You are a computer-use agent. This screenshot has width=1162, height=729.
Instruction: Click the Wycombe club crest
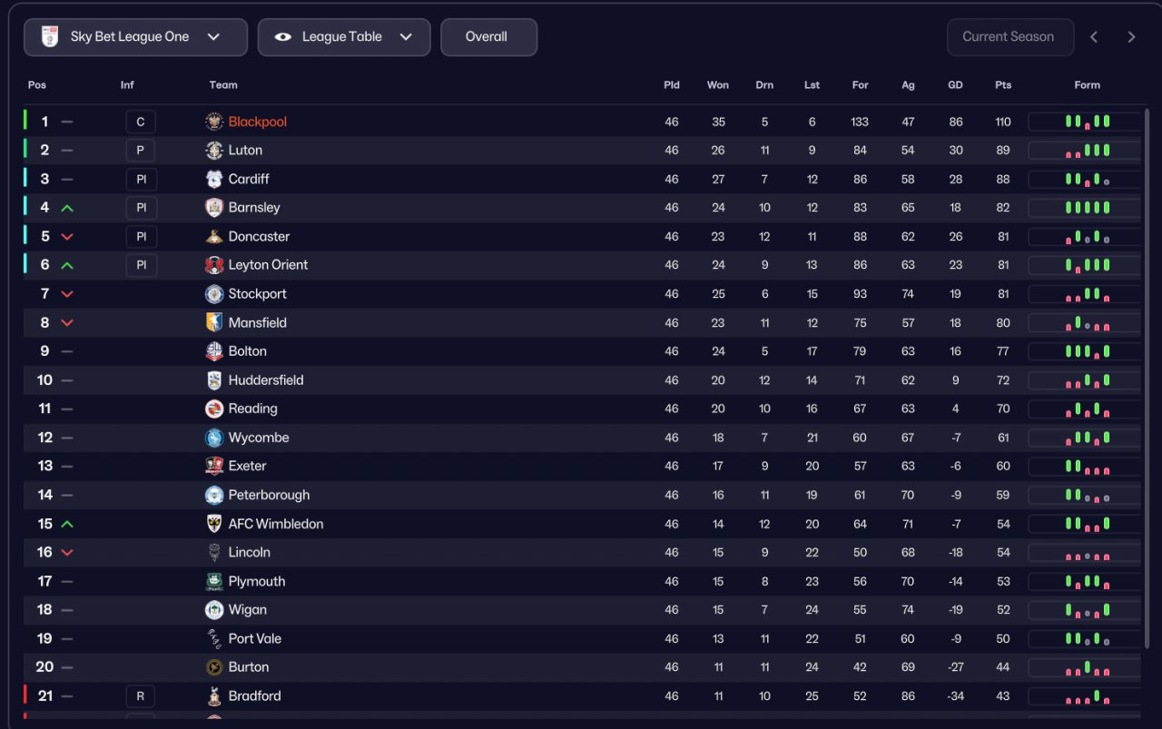pyautogui.click(x=214, y=438)
